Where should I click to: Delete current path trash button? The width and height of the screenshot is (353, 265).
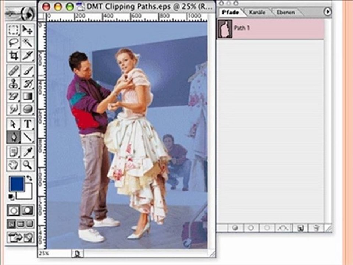click(x=316, y=228)
